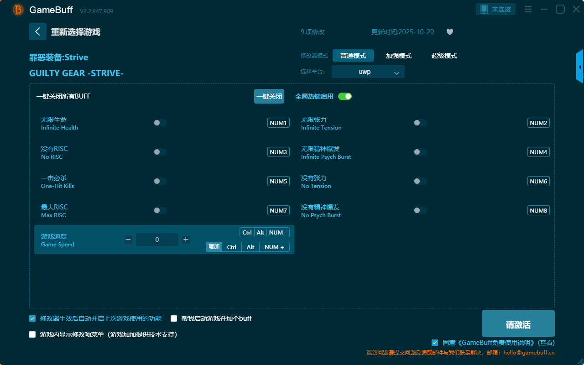Click the heart favorite icon
584x365 pixels.
pos(449,32)
